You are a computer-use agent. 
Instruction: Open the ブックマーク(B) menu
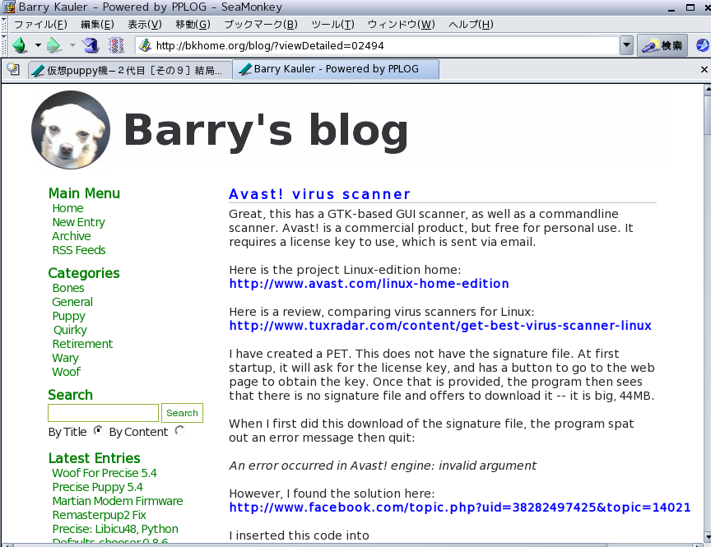(261, 25)
